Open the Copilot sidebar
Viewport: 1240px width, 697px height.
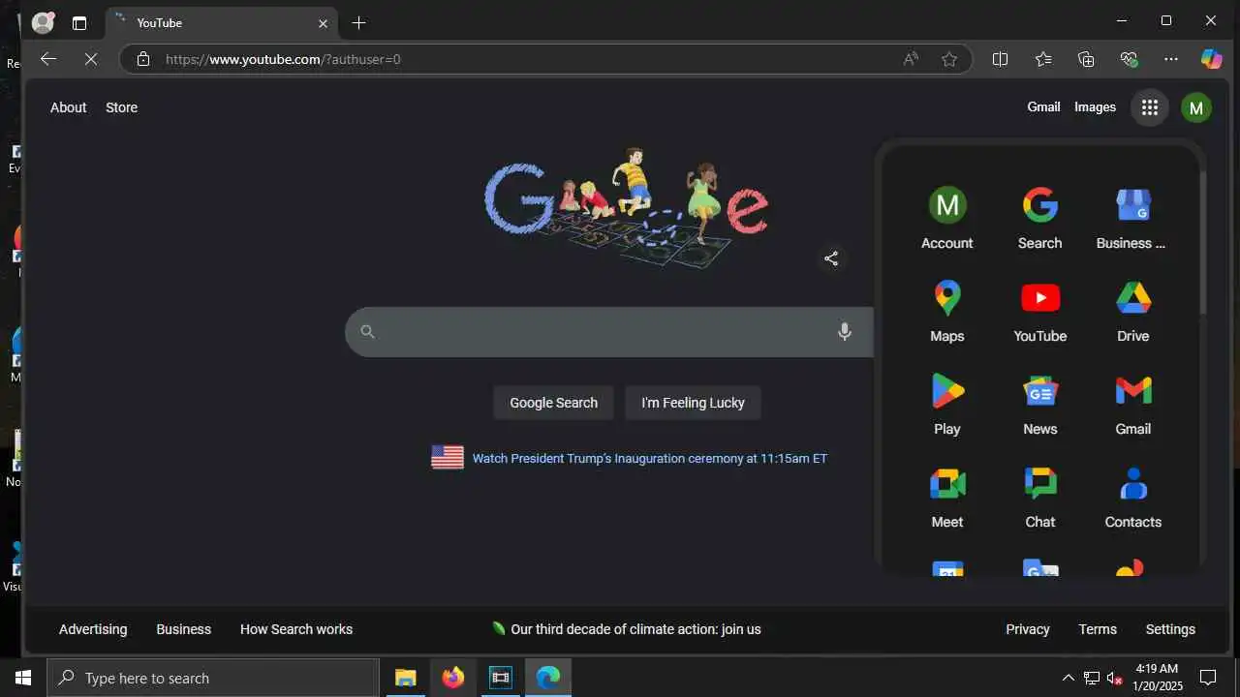coord(1212,59)
